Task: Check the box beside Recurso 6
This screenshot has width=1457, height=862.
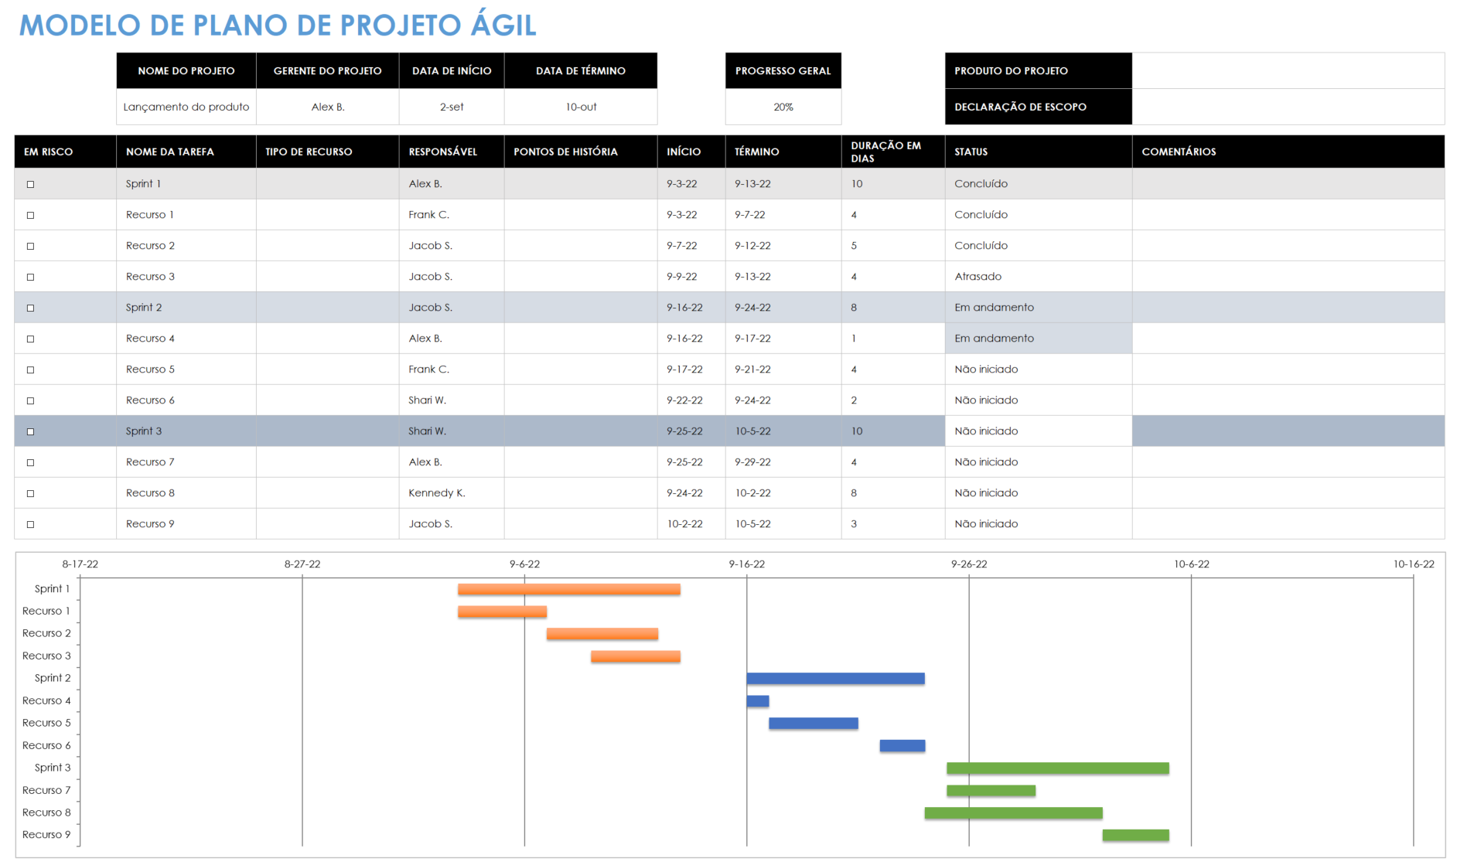Action: pyautogui.click(x=30, y=400)
